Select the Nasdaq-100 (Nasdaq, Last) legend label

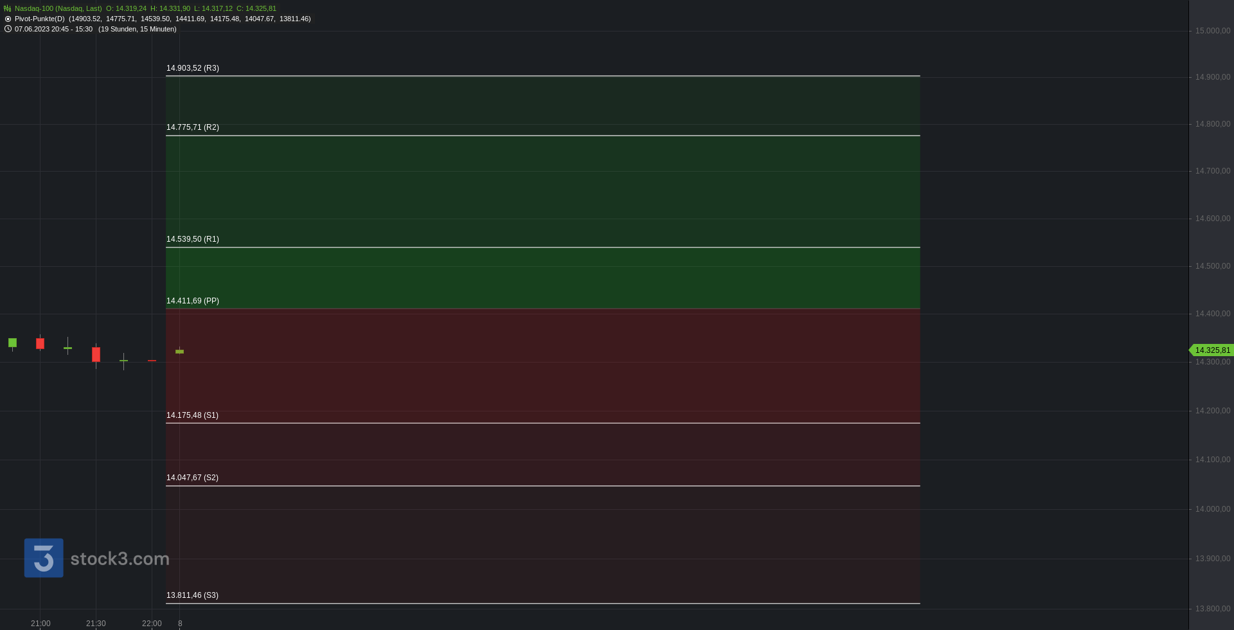(x=58, y=8)
